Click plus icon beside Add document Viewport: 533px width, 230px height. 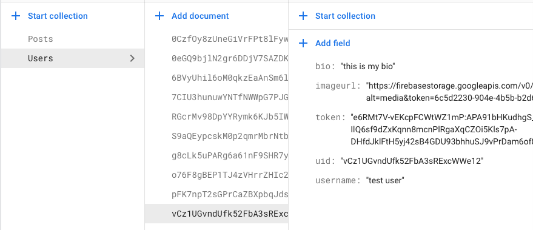point(159,16)
